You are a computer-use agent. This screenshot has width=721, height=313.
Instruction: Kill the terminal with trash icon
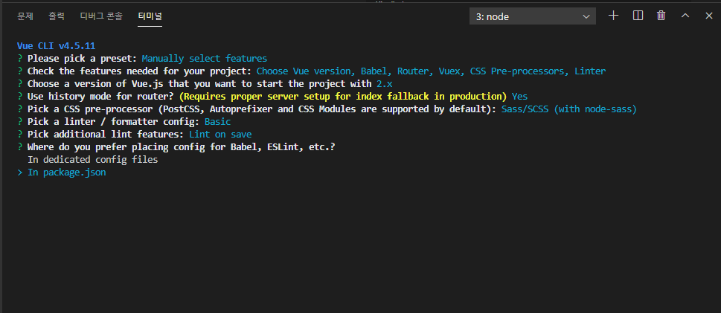661,16
